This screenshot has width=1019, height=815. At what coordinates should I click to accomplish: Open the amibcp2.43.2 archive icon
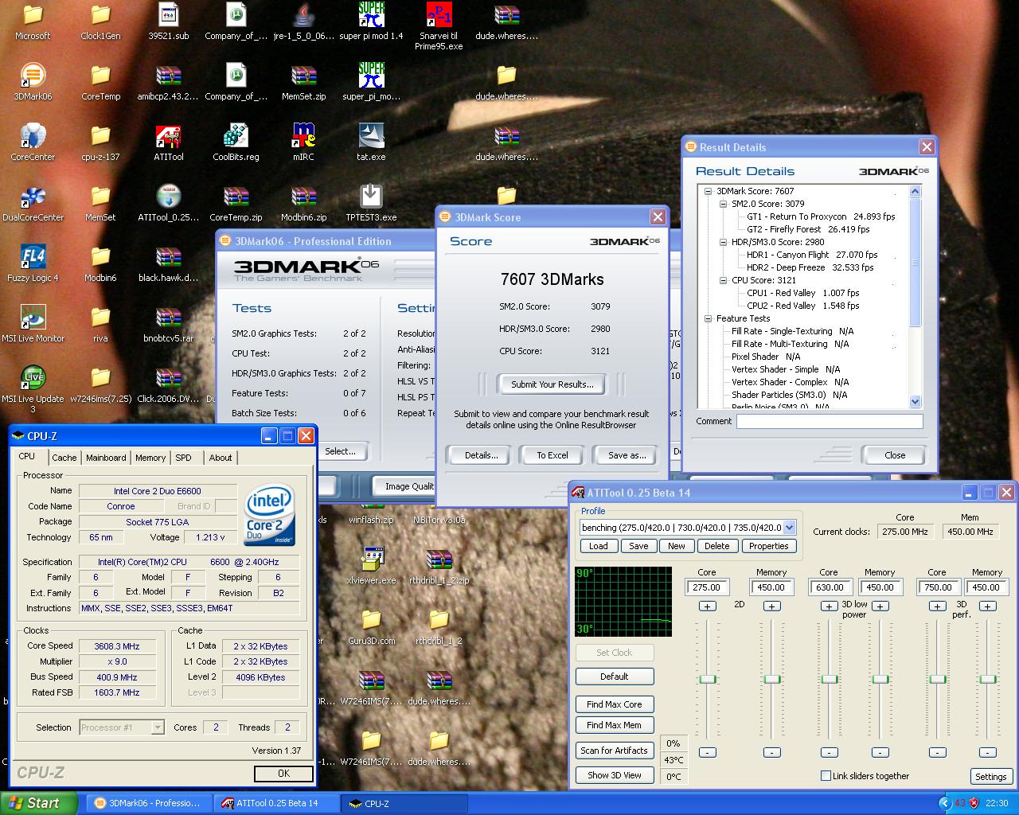168,81
